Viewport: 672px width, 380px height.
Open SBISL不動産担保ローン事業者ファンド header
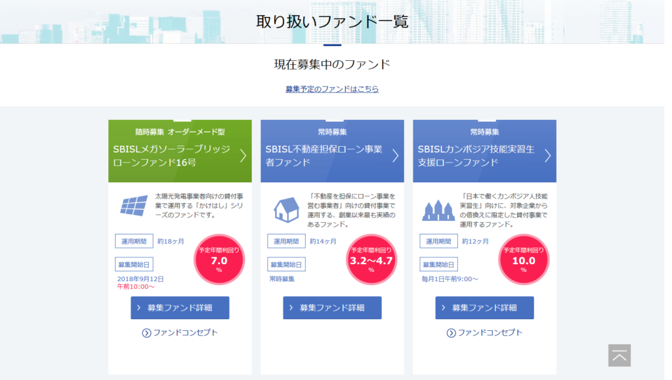(x=332, y=151)
